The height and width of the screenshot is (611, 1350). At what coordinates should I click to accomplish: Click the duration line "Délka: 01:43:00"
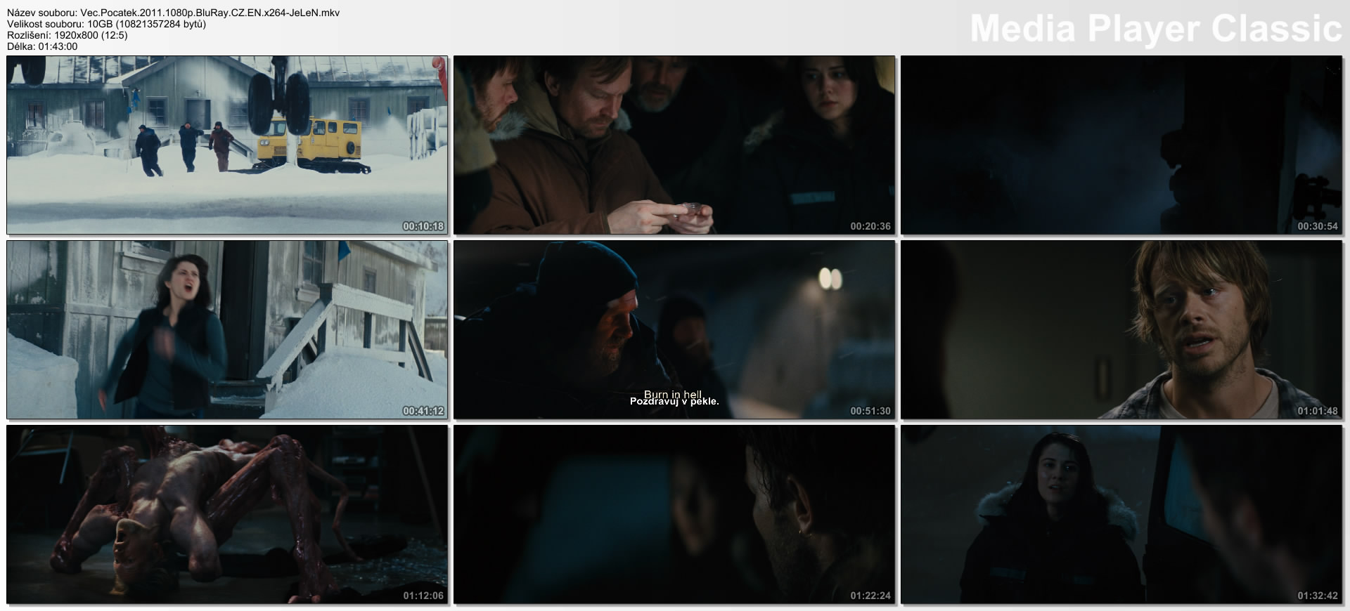click(42, 46)
